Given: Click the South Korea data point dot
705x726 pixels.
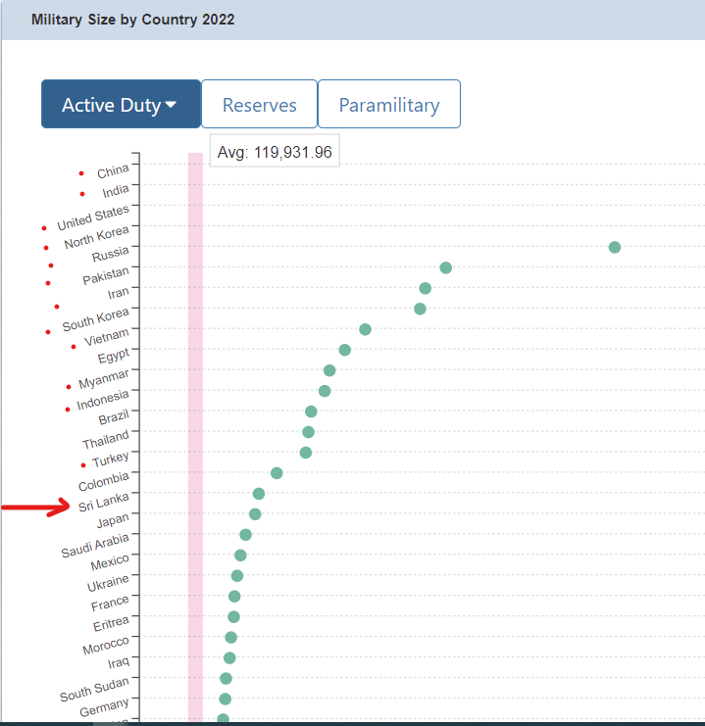Looking at the screenshot, I should click(x=420, y=309).
